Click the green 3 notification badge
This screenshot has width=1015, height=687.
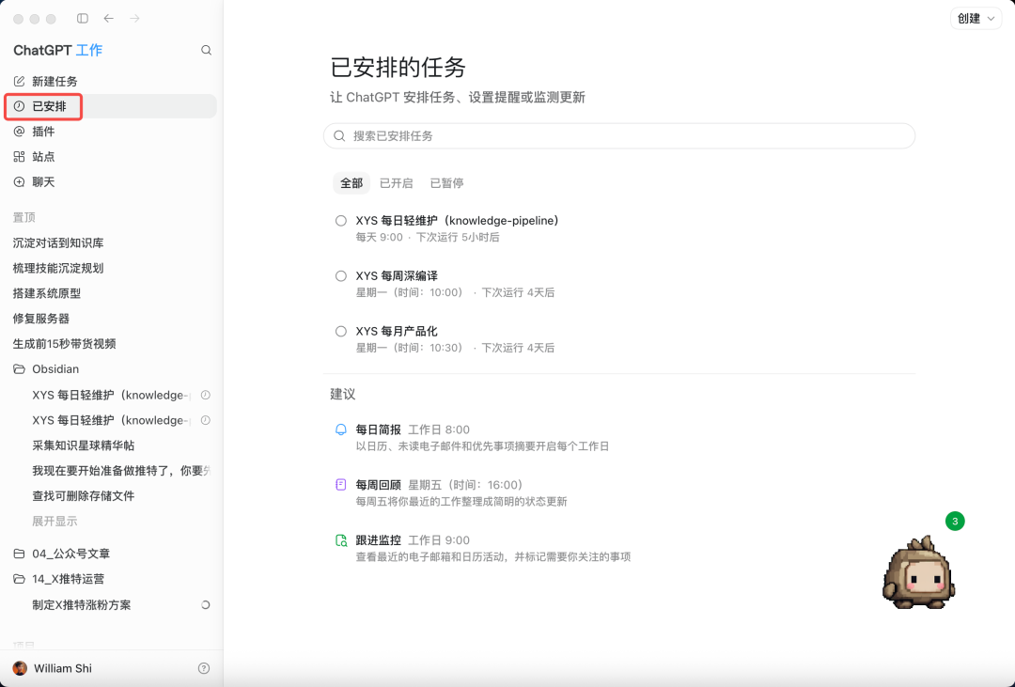click(x=955, y=522)
